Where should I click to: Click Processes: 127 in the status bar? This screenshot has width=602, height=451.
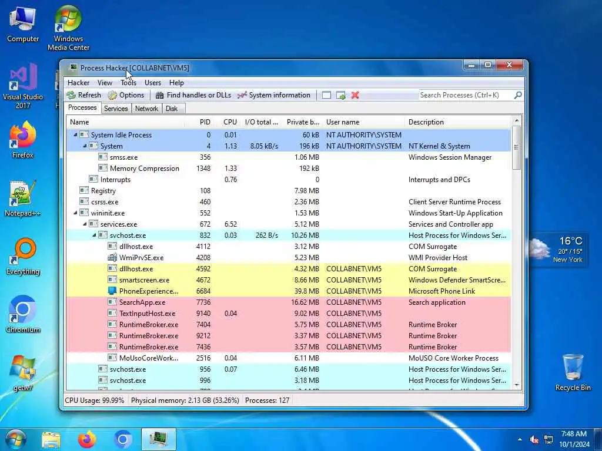pyautogui.click(x=267, y=400)
